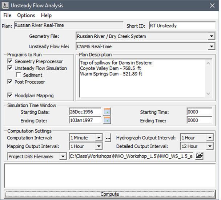
Task: Open the Help menu
Action: (x=46, y=15)
